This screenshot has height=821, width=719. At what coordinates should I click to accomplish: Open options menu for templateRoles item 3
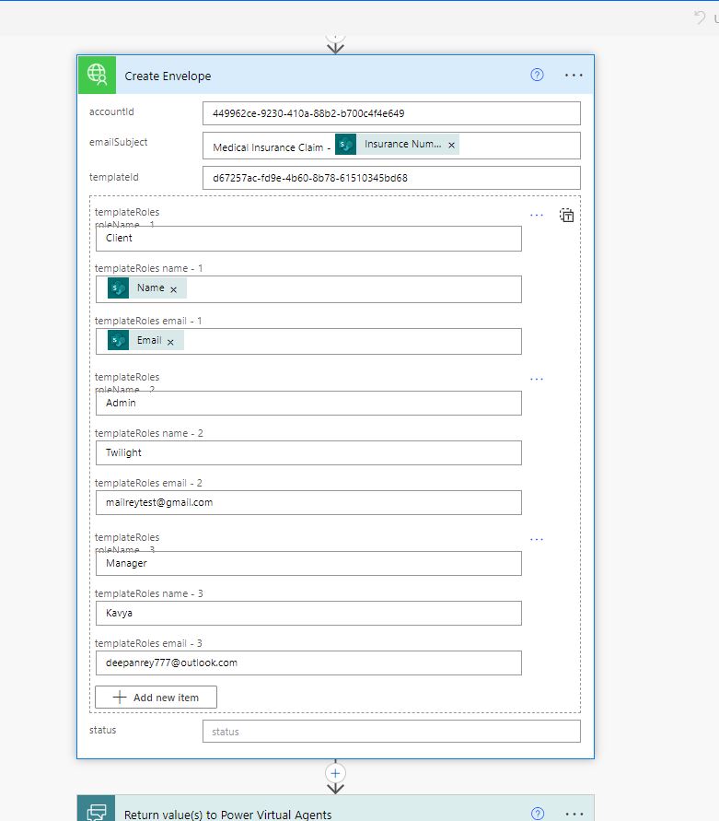pyautogui.click(x=537, y=539)
